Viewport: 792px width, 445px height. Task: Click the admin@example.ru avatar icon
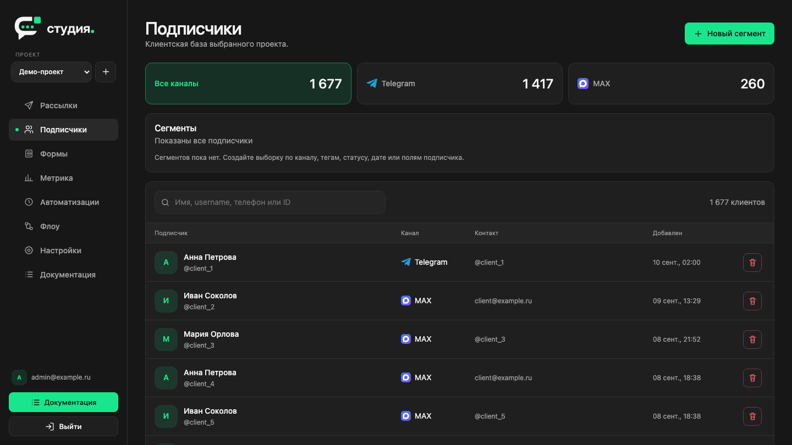point(19,377)
